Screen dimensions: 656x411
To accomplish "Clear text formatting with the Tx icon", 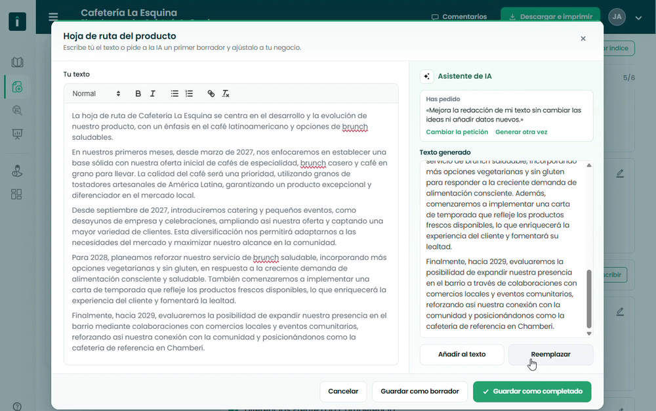I will pos(226,94).
